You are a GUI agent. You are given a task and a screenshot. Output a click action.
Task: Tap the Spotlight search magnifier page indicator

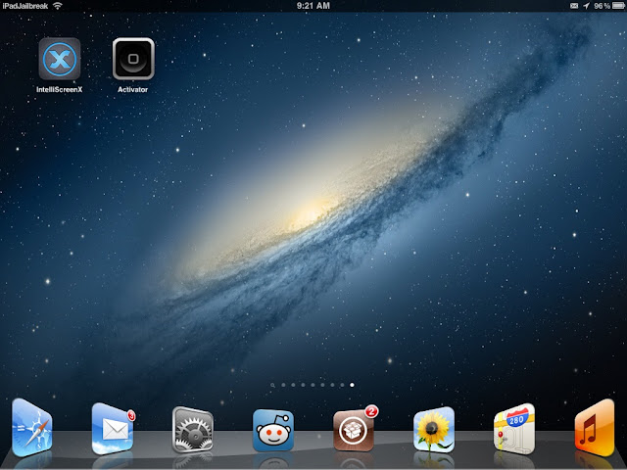click(272, 385)
